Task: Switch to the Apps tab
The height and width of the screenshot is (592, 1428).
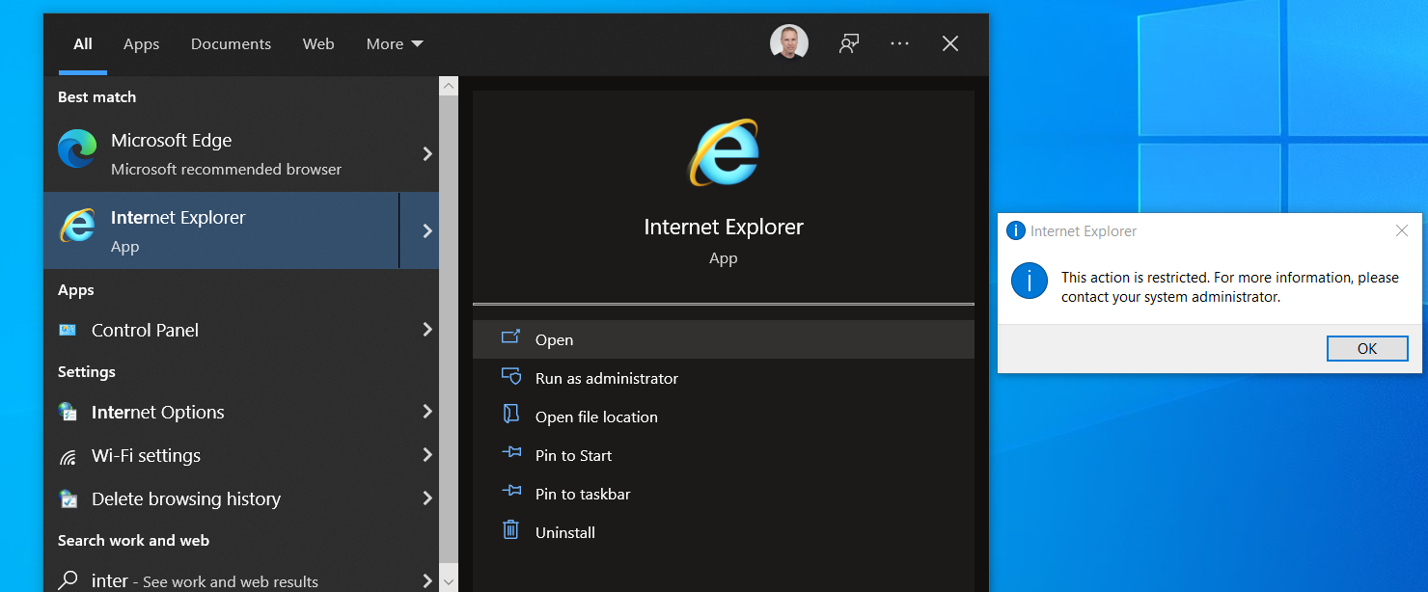Action: click(x=141, y=43)
